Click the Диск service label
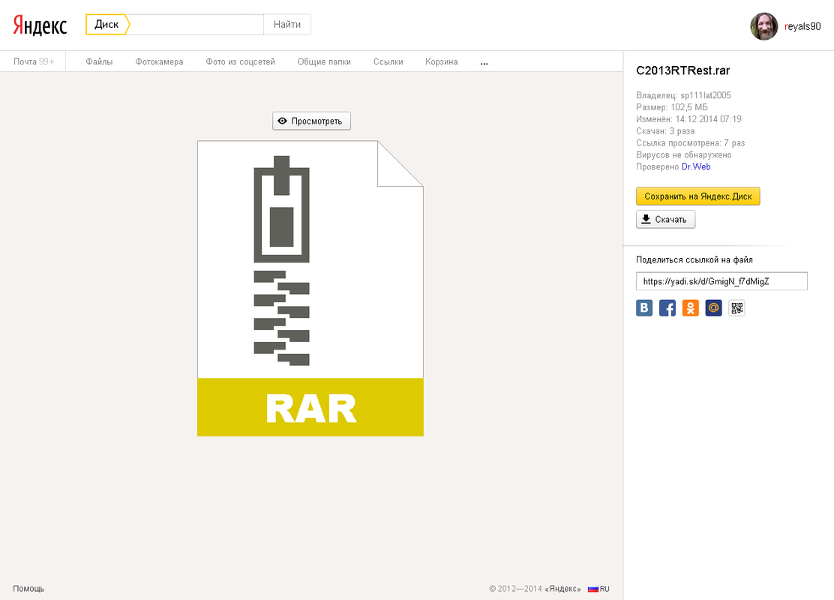 pos(107,25)
